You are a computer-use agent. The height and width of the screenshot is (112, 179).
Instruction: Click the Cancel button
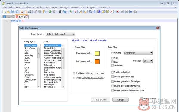click(121, 100)
